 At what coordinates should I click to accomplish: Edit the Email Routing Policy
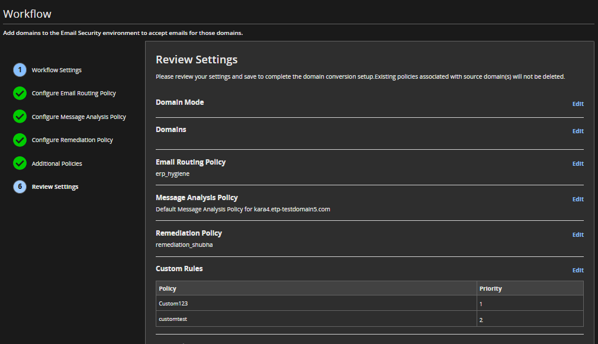(578, 163)
